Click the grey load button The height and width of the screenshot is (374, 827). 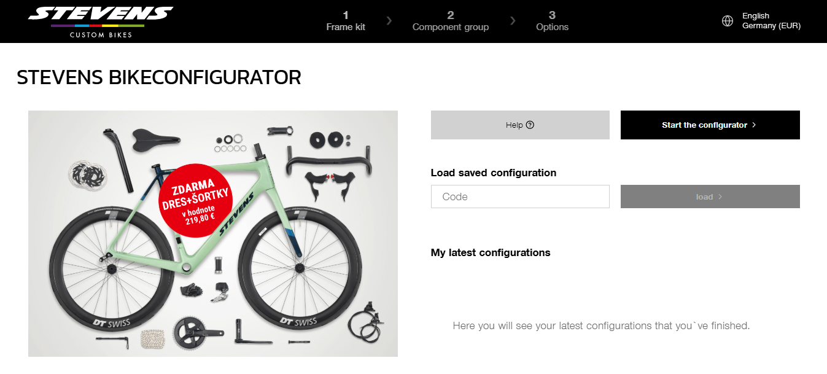(x=710, y=197)
